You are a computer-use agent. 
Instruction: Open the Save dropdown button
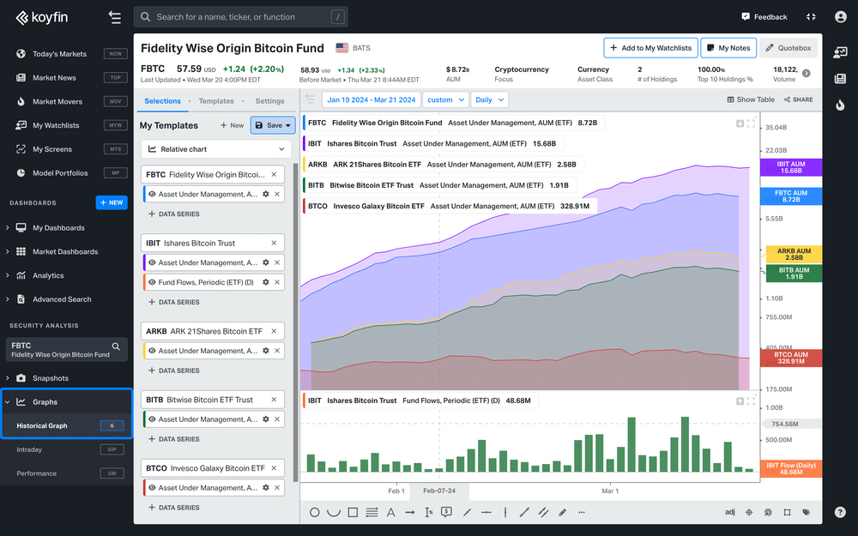click(x=273, y=125)
